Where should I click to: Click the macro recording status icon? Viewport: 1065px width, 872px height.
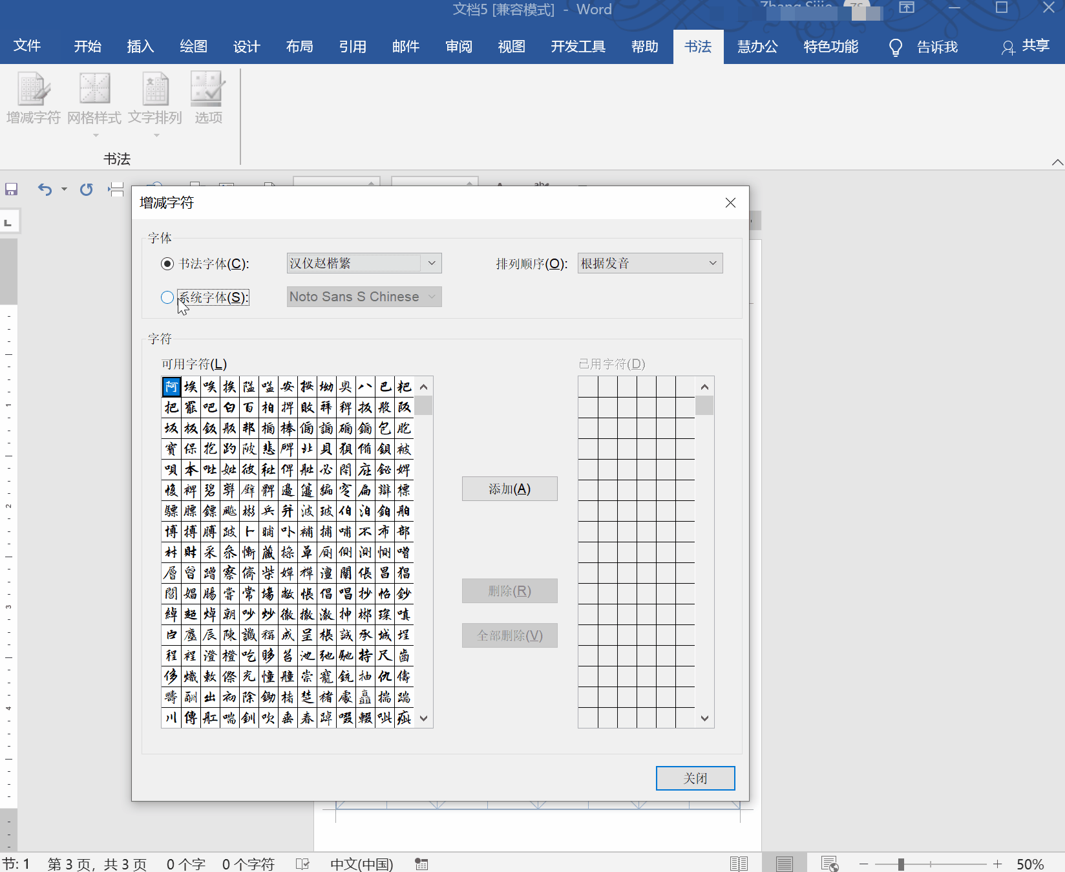421,864
